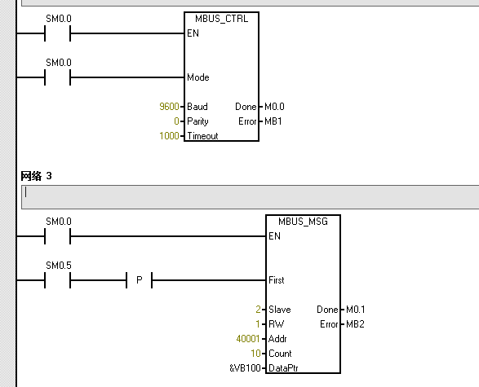Click the Mode input pin of MBUS_CTRL
Viewport: 479px width, 387px height.
tap(198, 77)
